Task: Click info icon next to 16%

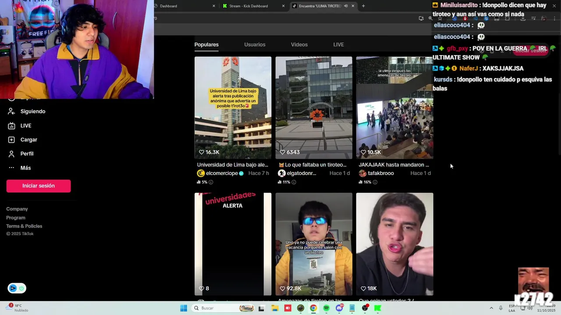Action: [x=375, y=182]
